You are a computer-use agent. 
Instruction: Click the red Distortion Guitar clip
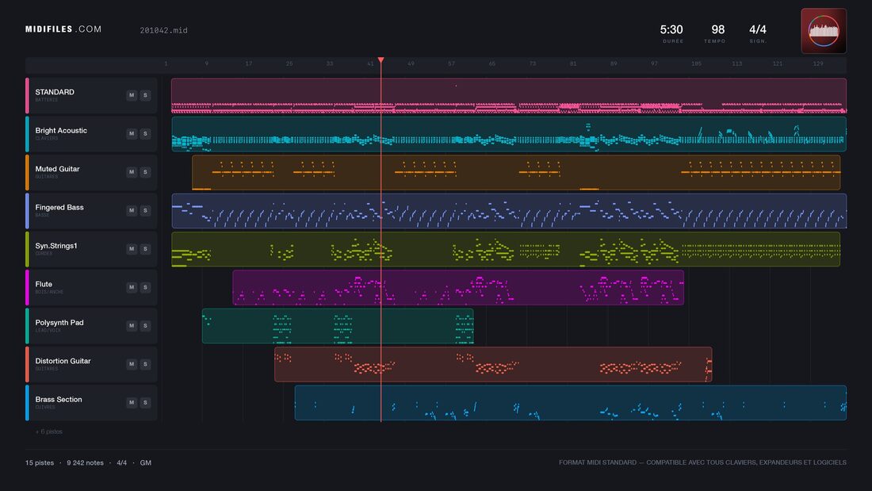[493, 365]
